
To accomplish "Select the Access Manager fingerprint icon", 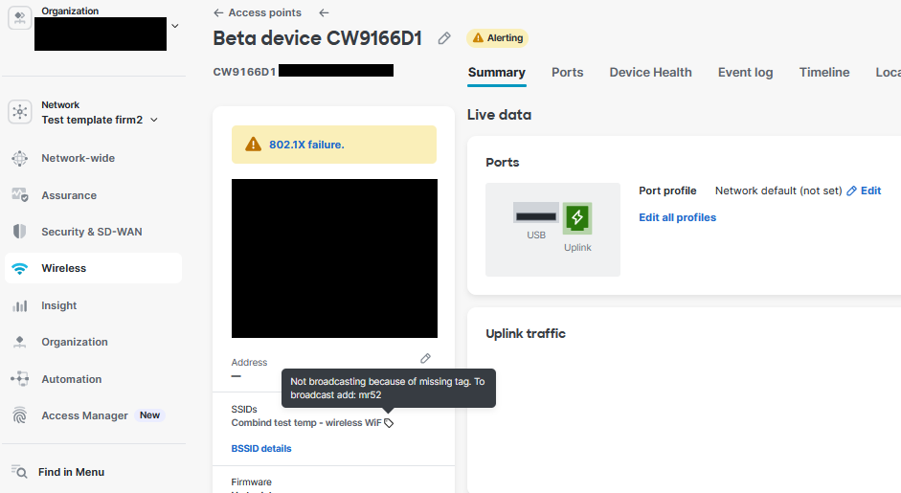I will 20,415.
